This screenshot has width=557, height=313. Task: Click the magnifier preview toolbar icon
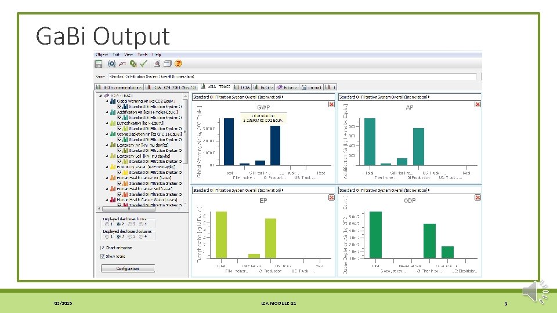click(x=157, y=64)
